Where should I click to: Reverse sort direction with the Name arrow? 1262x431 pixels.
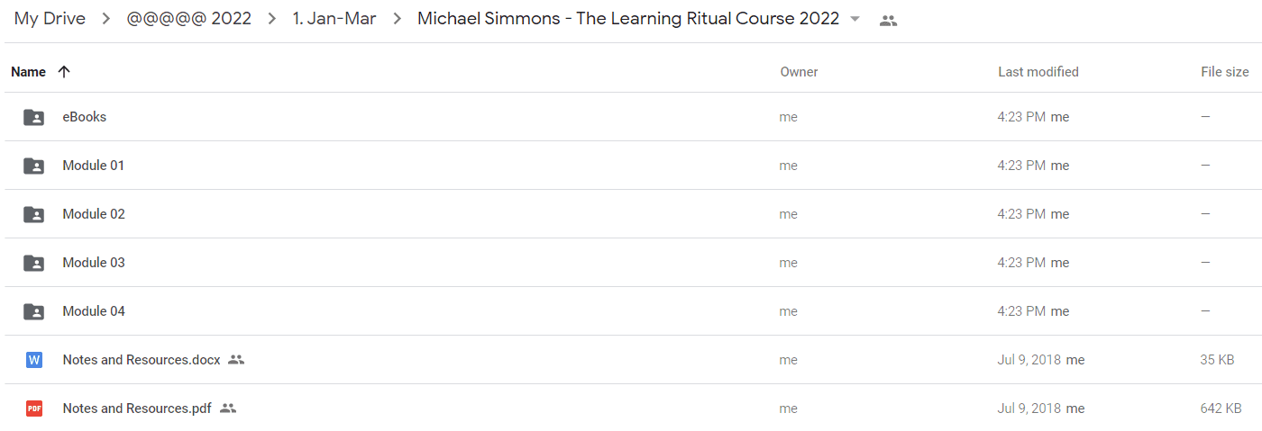pyautogui.click(x=63, y=72)
